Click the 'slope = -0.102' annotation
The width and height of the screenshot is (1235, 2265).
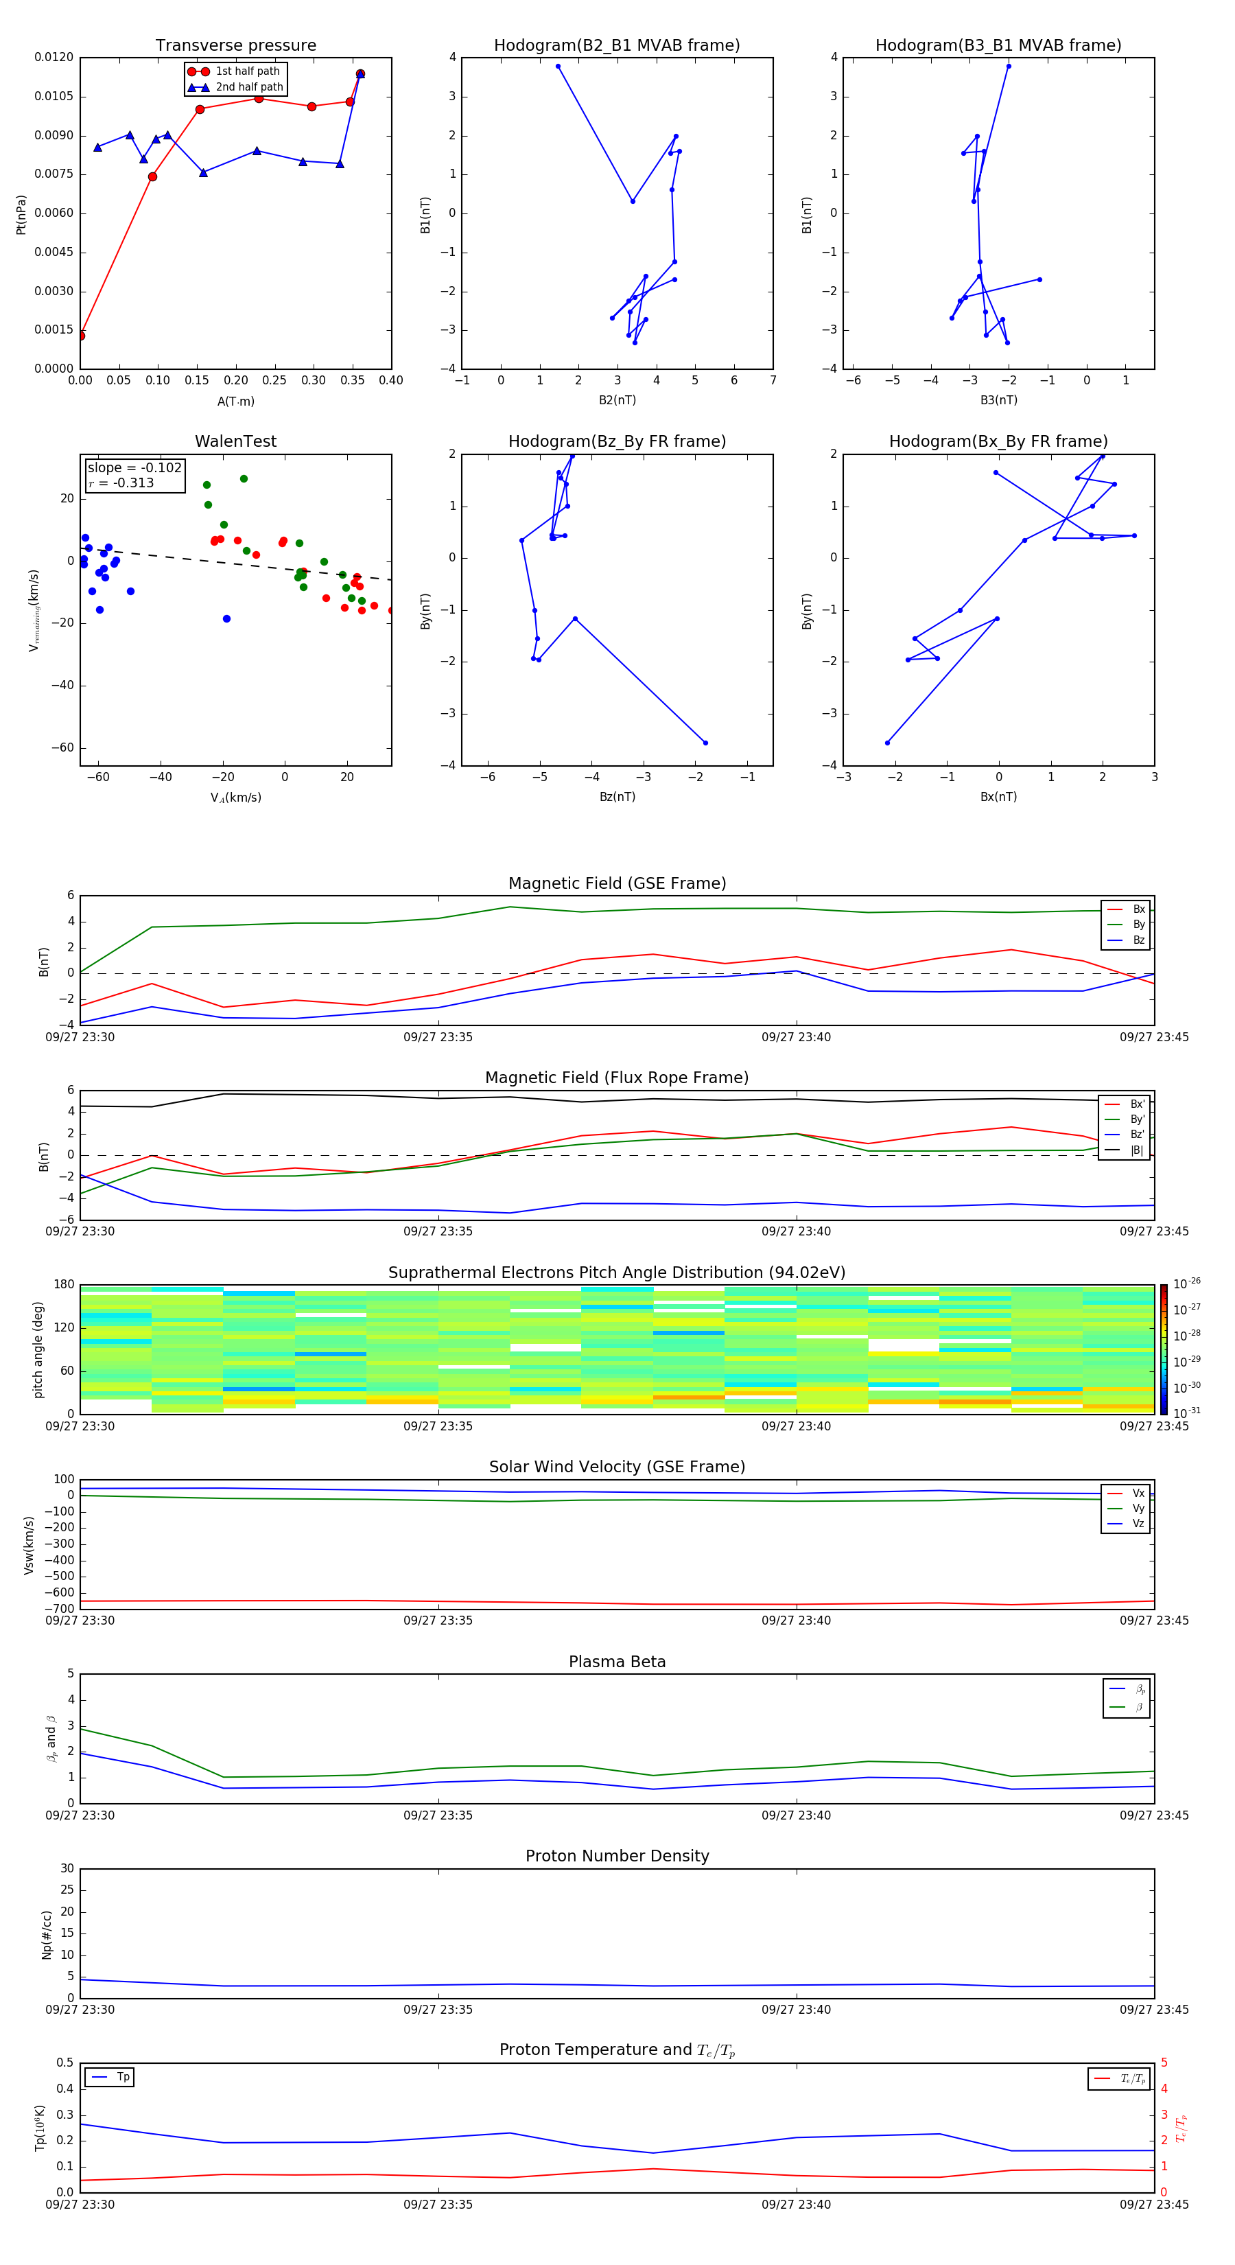[134, 468]
